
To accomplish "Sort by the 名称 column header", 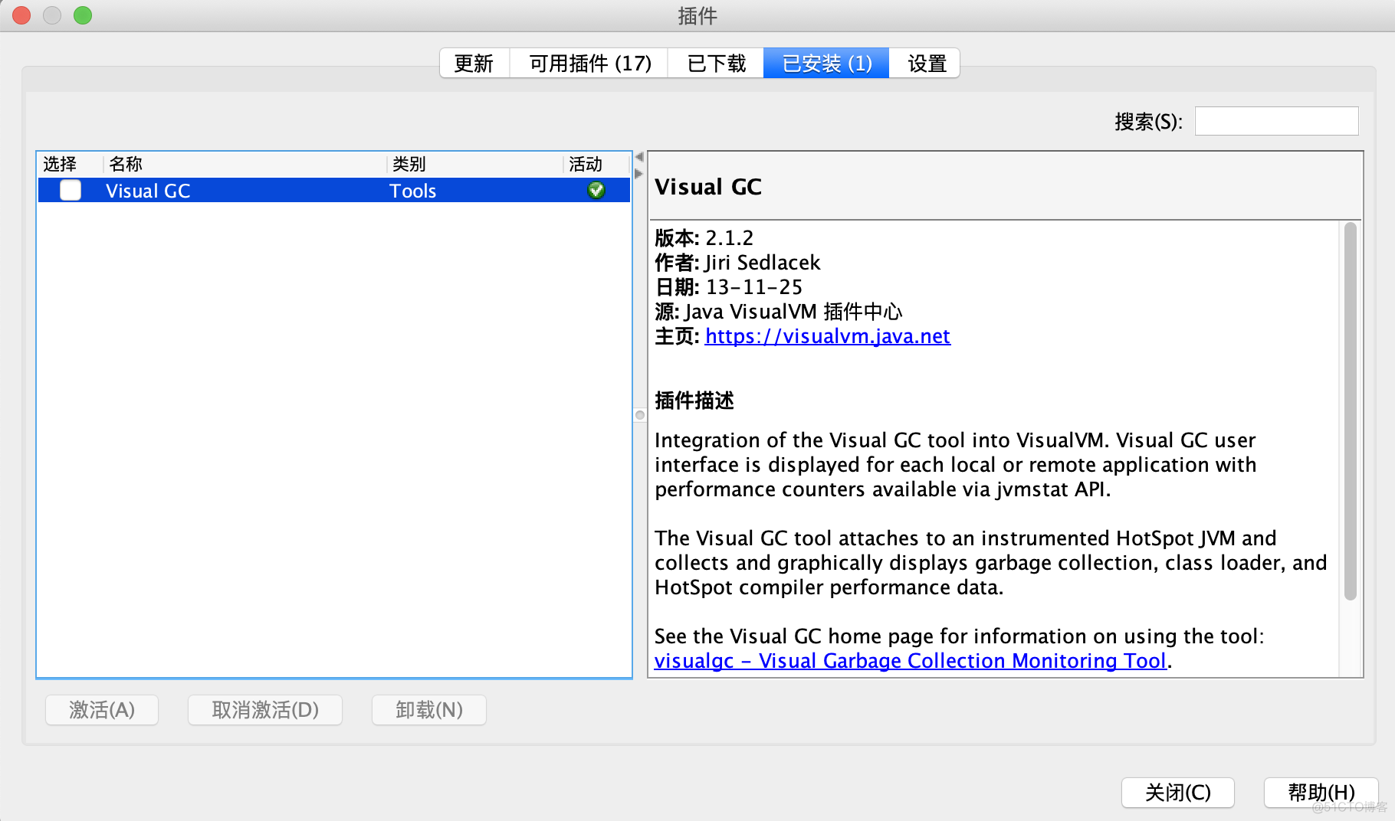I will point(245,164).
